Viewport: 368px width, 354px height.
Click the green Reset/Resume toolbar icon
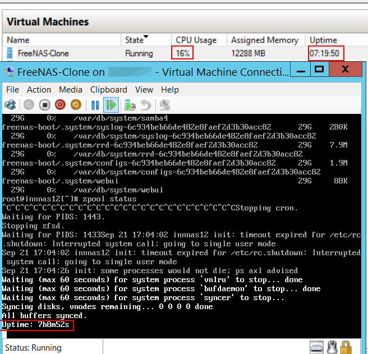tap(111, 105)
